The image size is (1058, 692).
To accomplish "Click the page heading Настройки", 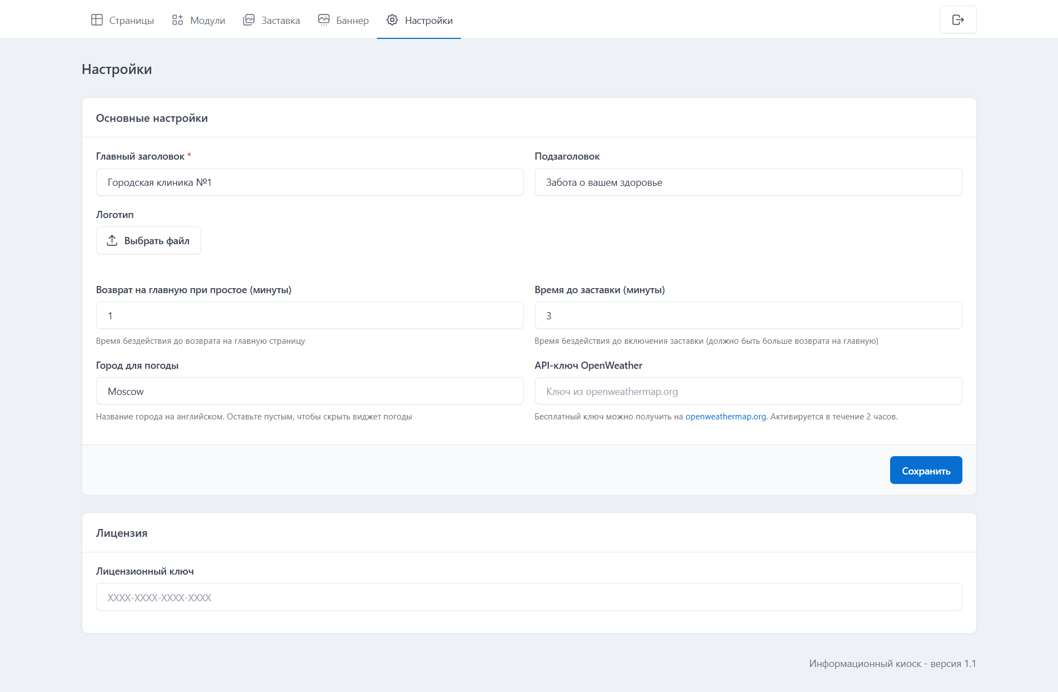I will pyautogui.click(x=117, y=69).
